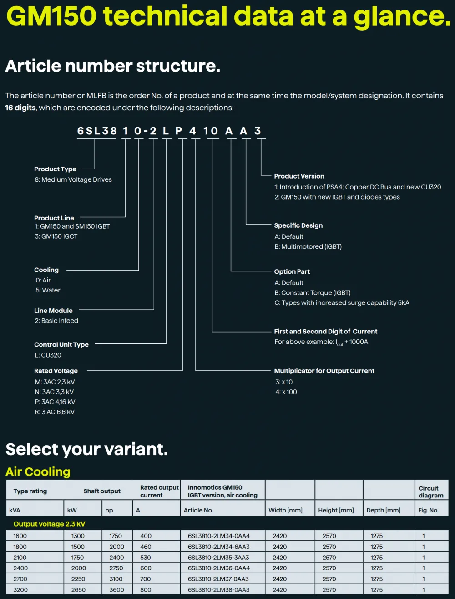Click 'Multiplicator for Output Current' label

click(x=324, y=371)
